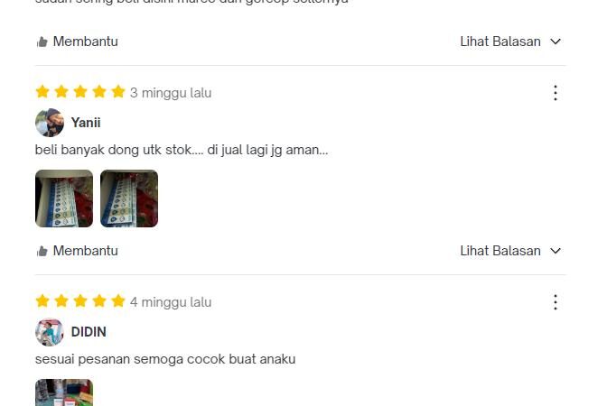Image resolution: width=607 pixels, height=406 pixels.
Task: Click the thumbs-up icon under Yanii's photos
Action: 42,251
